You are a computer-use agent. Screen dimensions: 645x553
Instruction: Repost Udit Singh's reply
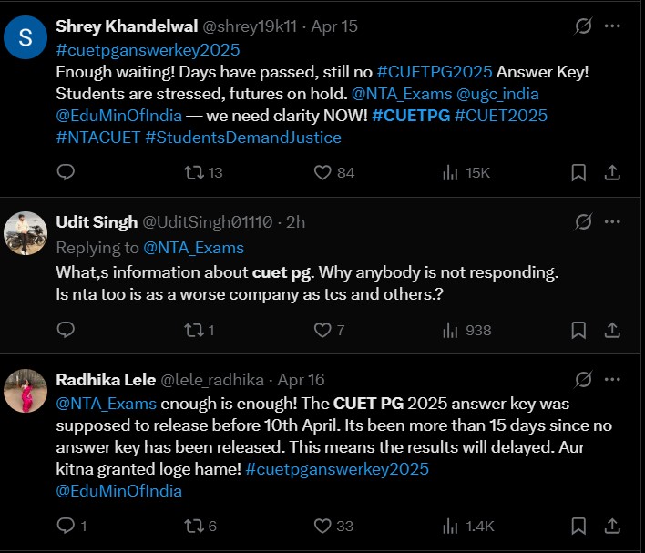point(193,330)
